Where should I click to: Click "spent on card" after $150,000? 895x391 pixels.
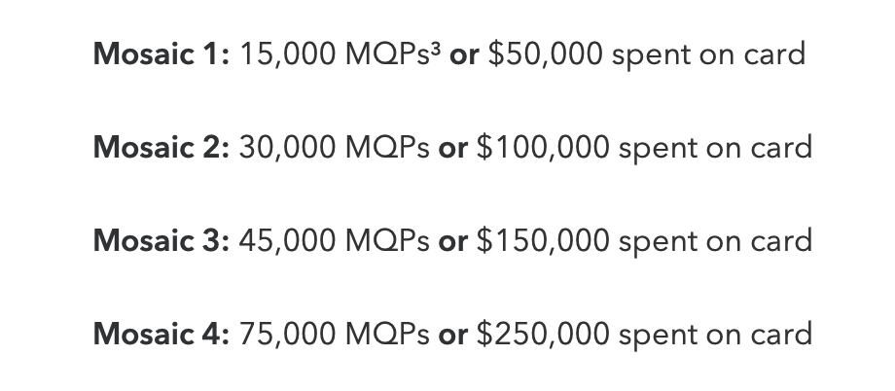coord(716,242)
